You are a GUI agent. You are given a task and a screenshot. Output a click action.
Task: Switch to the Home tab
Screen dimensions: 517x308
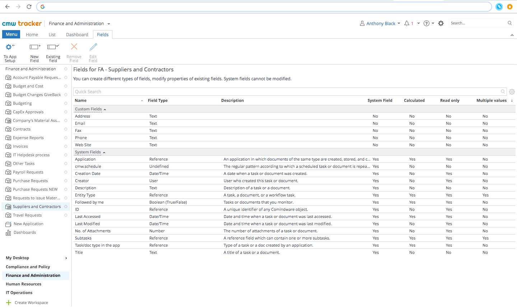[x=32, y=34]
